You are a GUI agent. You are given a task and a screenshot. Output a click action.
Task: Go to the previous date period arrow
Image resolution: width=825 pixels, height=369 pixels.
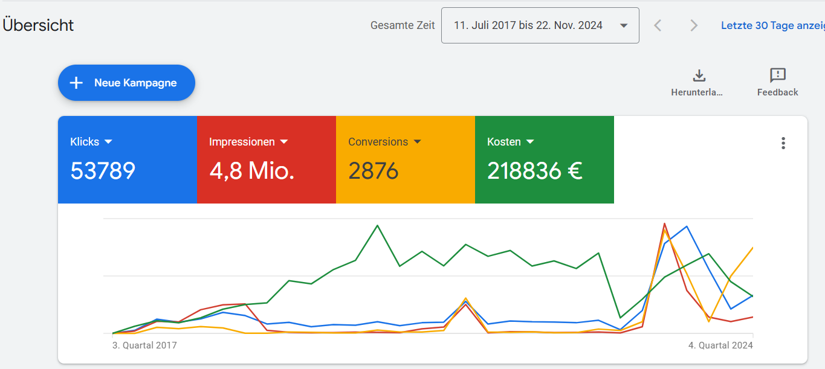point(658,25)
